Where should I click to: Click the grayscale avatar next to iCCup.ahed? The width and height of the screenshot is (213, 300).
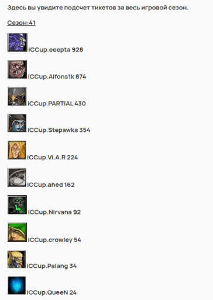[17, 178]
